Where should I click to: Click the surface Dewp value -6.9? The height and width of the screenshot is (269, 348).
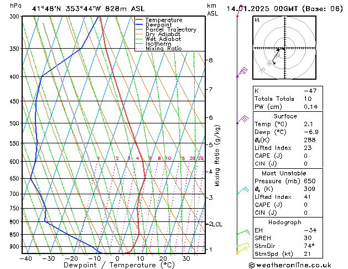(311, 132)
